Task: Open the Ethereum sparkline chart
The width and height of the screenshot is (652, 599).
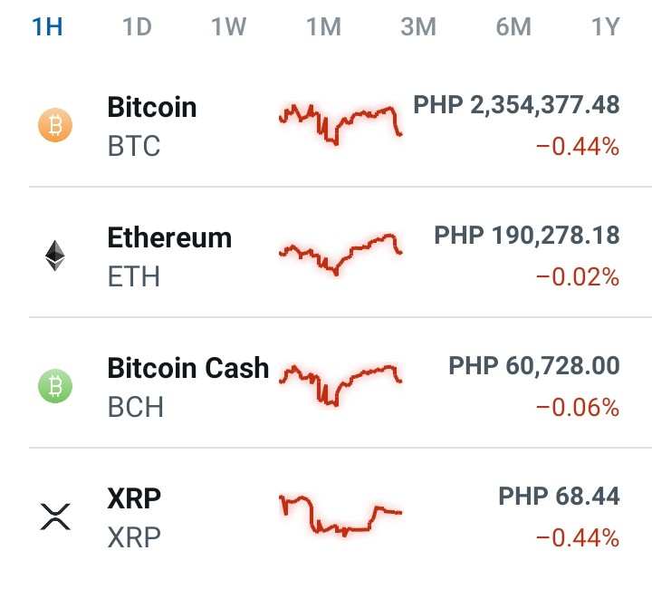Action: (x=340, y=255)
